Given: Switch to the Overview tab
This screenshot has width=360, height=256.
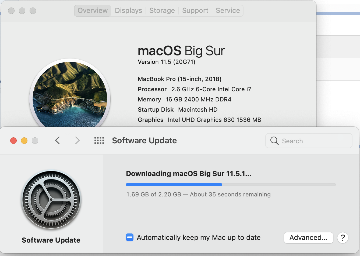Looking at the screenshot, I should pos(93,11).
